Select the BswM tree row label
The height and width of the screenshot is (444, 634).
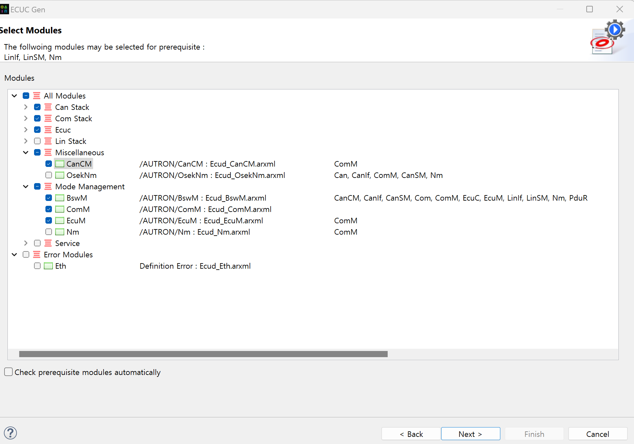click(77, 198)
